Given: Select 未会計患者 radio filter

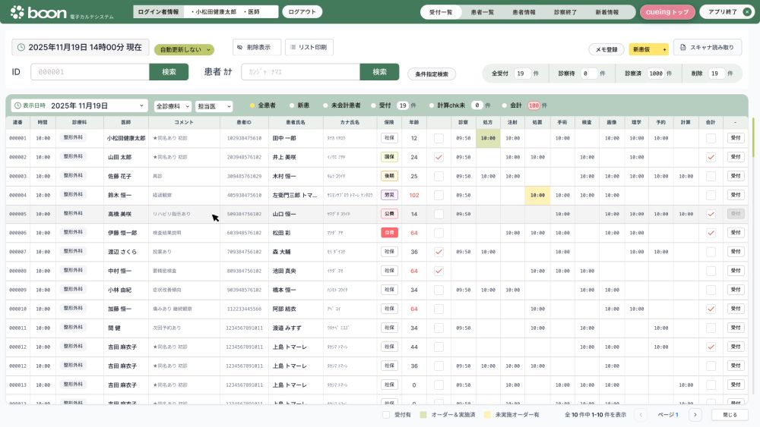Looking at the screenshot, I should pyautogui.click(x=325, y=105).
